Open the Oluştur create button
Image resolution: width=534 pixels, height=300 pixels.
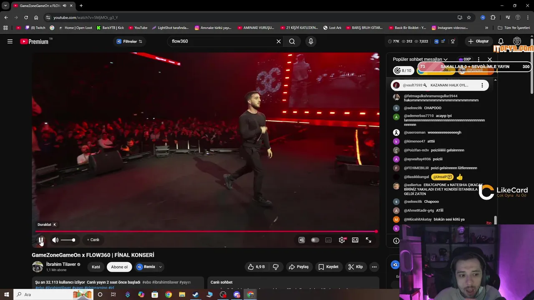(x=478, y=41)
